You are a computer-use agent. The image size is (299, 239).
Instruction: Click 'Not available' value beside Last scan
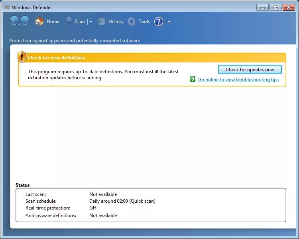point(103,194)
